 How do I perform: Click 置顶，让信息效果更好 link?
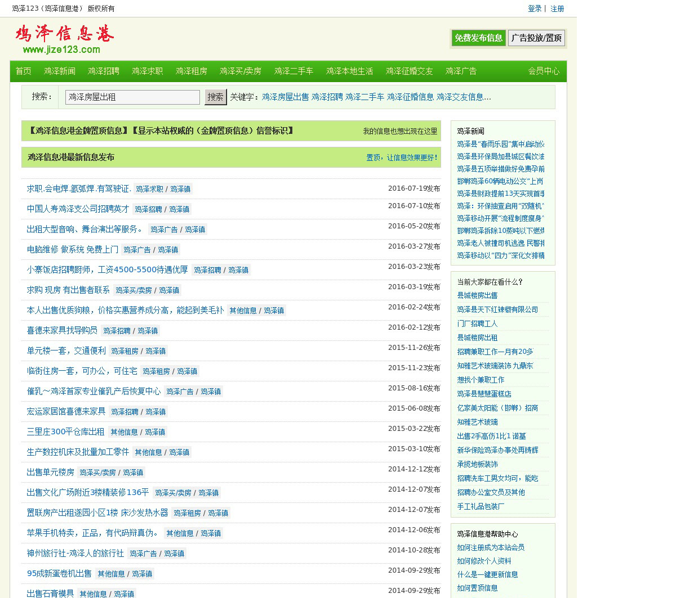point(401,158)
